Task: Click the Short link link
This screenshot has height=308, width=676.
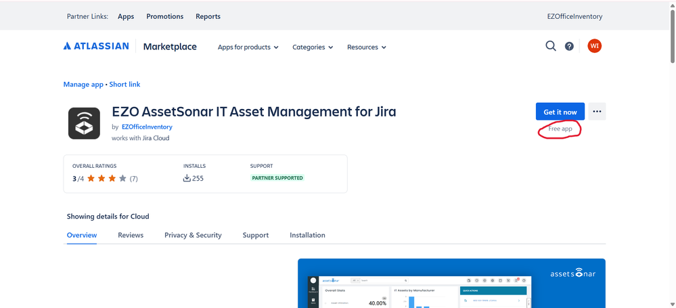Action: pyautogui.click(x=125, y=85)
